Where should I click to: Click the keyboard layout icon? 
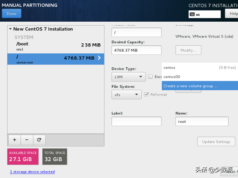point(192,14)
